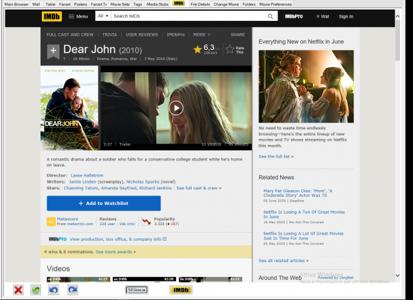Click the search magnifier icon
This screenshot has width=413, height=300.
[271, 16]
